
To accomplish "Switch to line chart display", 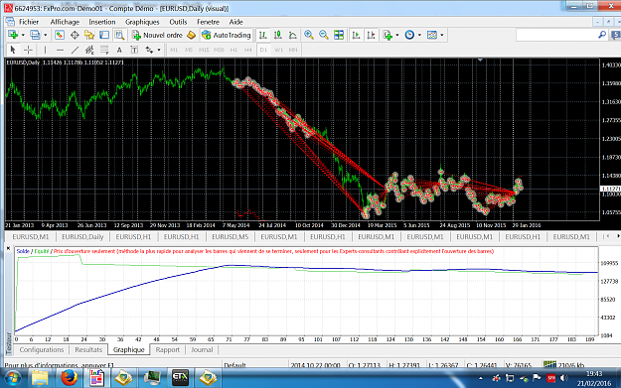I will [293, 35].
